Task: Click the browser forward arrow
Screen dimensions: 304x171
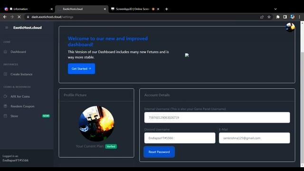Action: pos(12,17)
